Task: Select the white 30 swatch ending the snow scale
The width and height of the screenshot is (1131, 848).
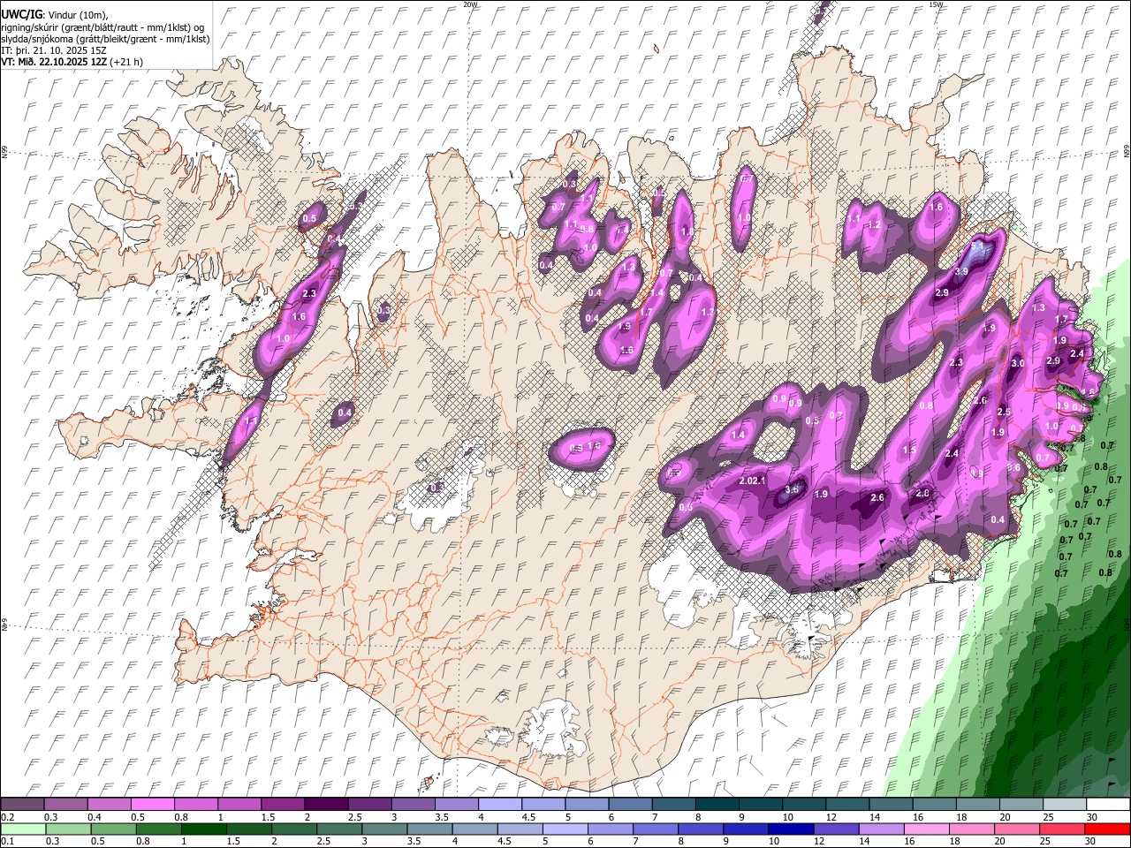Action: pyautogui.click(x=1109, y=804)
